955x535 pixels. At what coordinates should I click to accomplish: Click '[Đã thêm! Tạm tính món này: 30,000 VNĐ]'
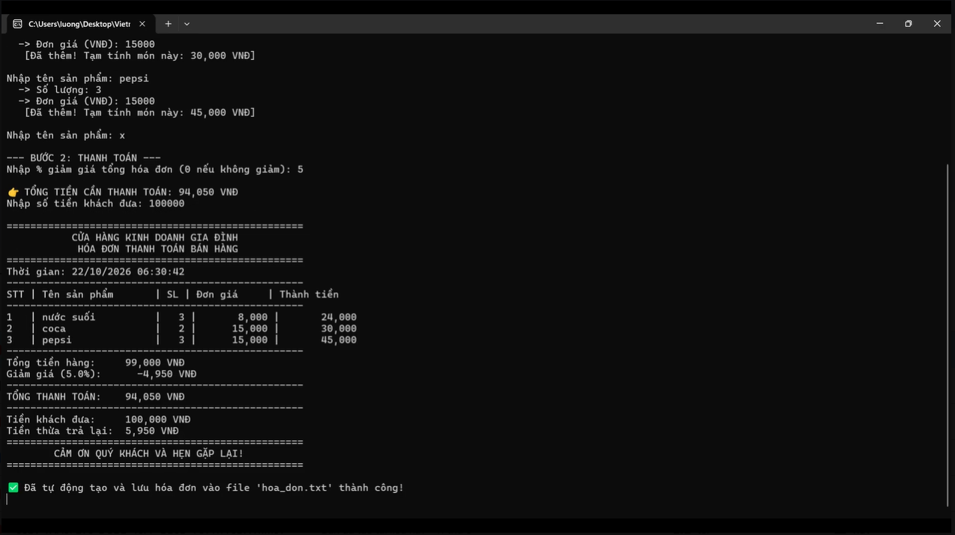[x=140, y=56]
